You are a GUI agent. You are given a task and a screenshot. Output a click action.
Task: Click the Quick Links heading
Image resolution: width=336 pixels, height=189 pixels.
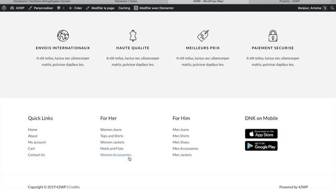click(40, 118)
